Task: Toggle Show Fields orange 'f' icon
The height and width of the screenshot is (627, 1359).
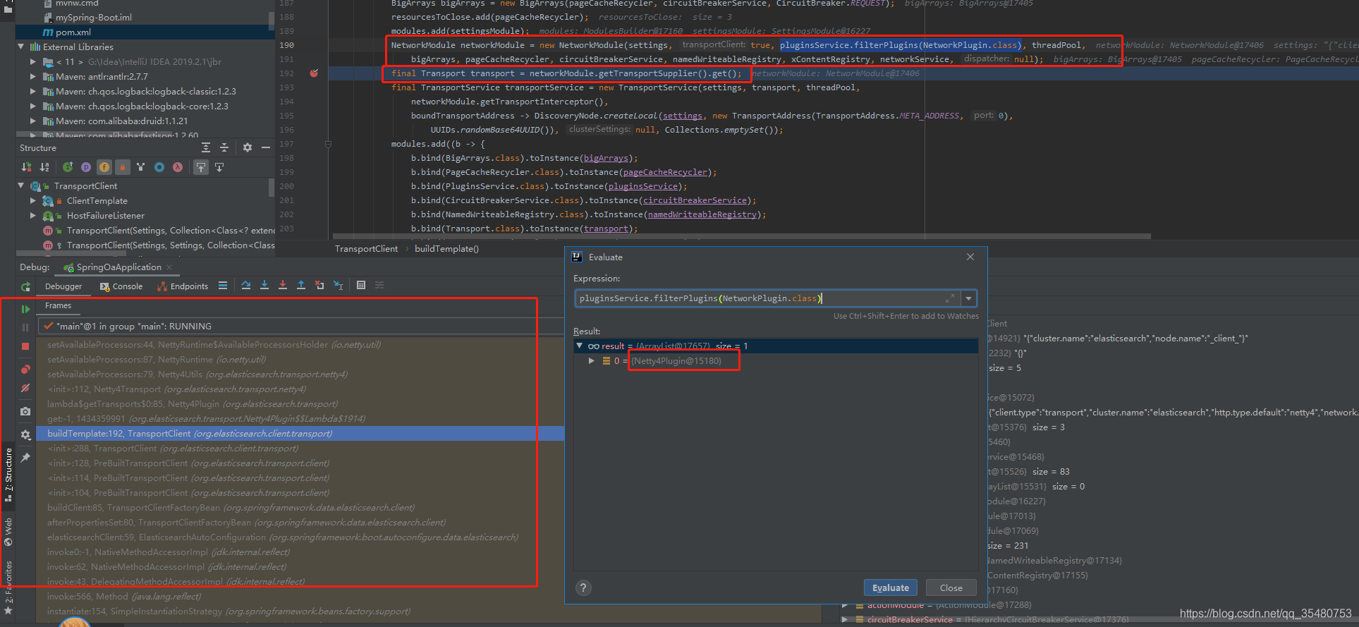Action: (104, 167)
